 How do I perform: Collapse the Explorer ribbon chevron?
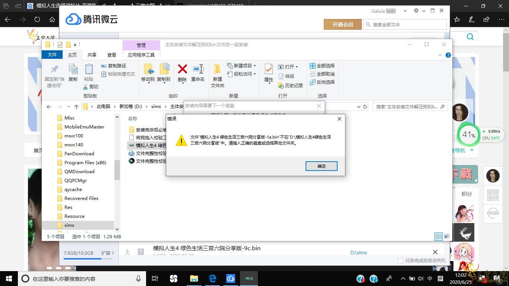point(440,55)
